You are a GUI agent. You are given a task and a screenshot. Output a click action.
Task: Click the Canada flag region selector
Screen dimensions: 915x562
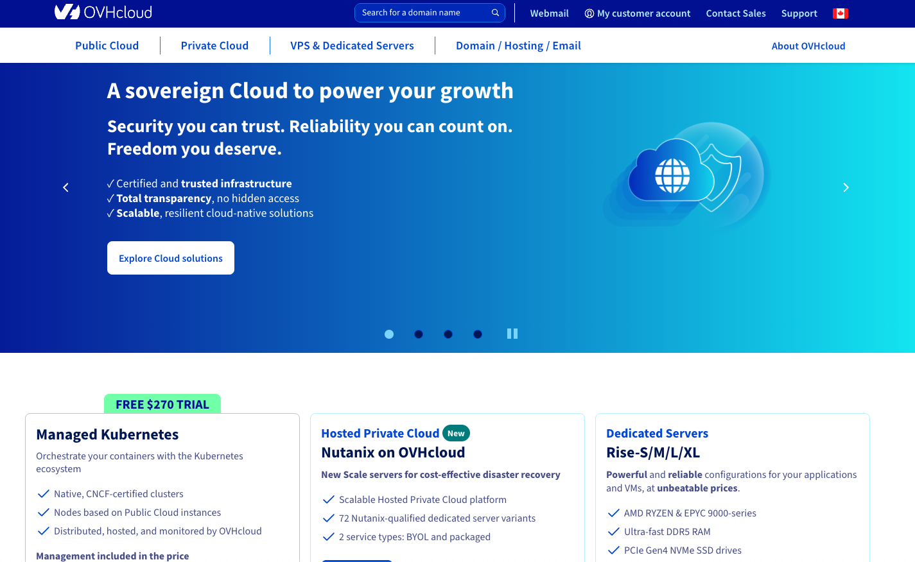(841, 13)
